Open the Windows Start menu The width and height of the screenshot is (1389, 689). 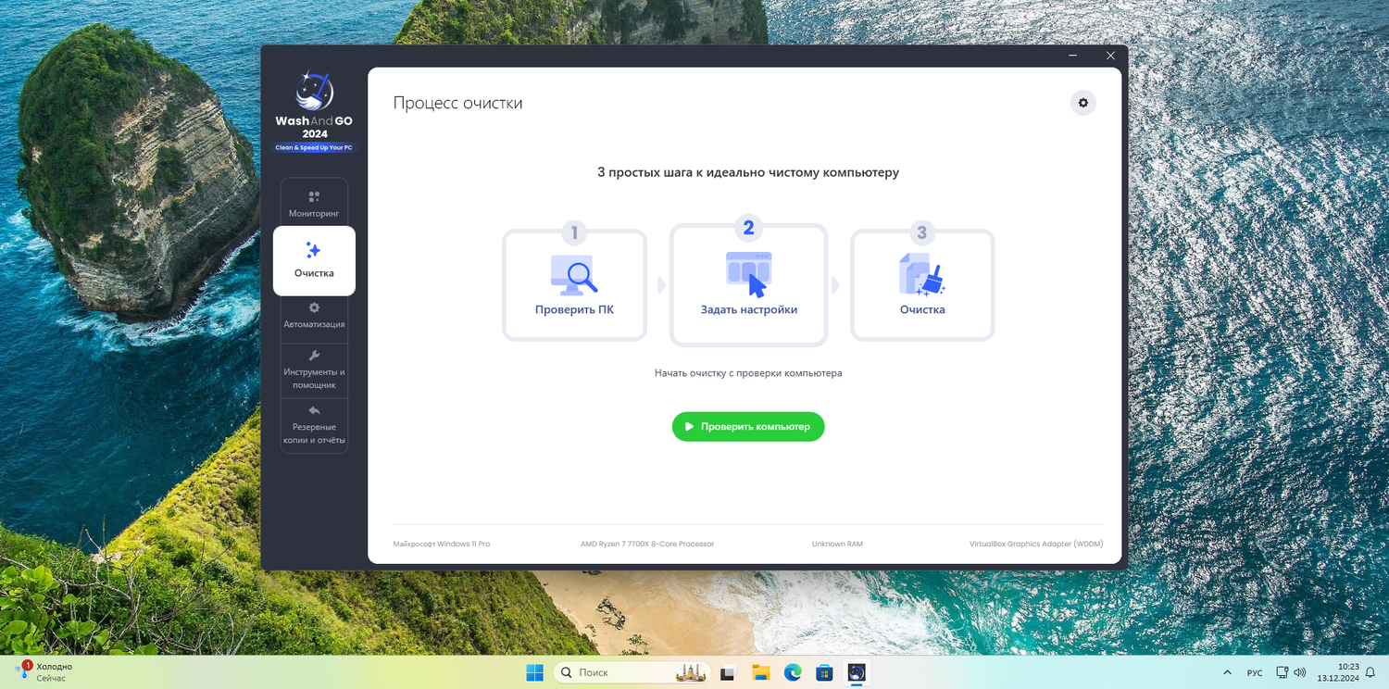point(535,672)
